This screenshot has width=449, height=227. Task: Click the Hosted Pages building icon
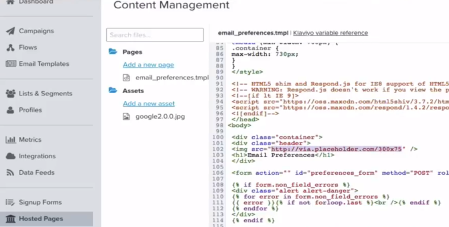[11, 219]
